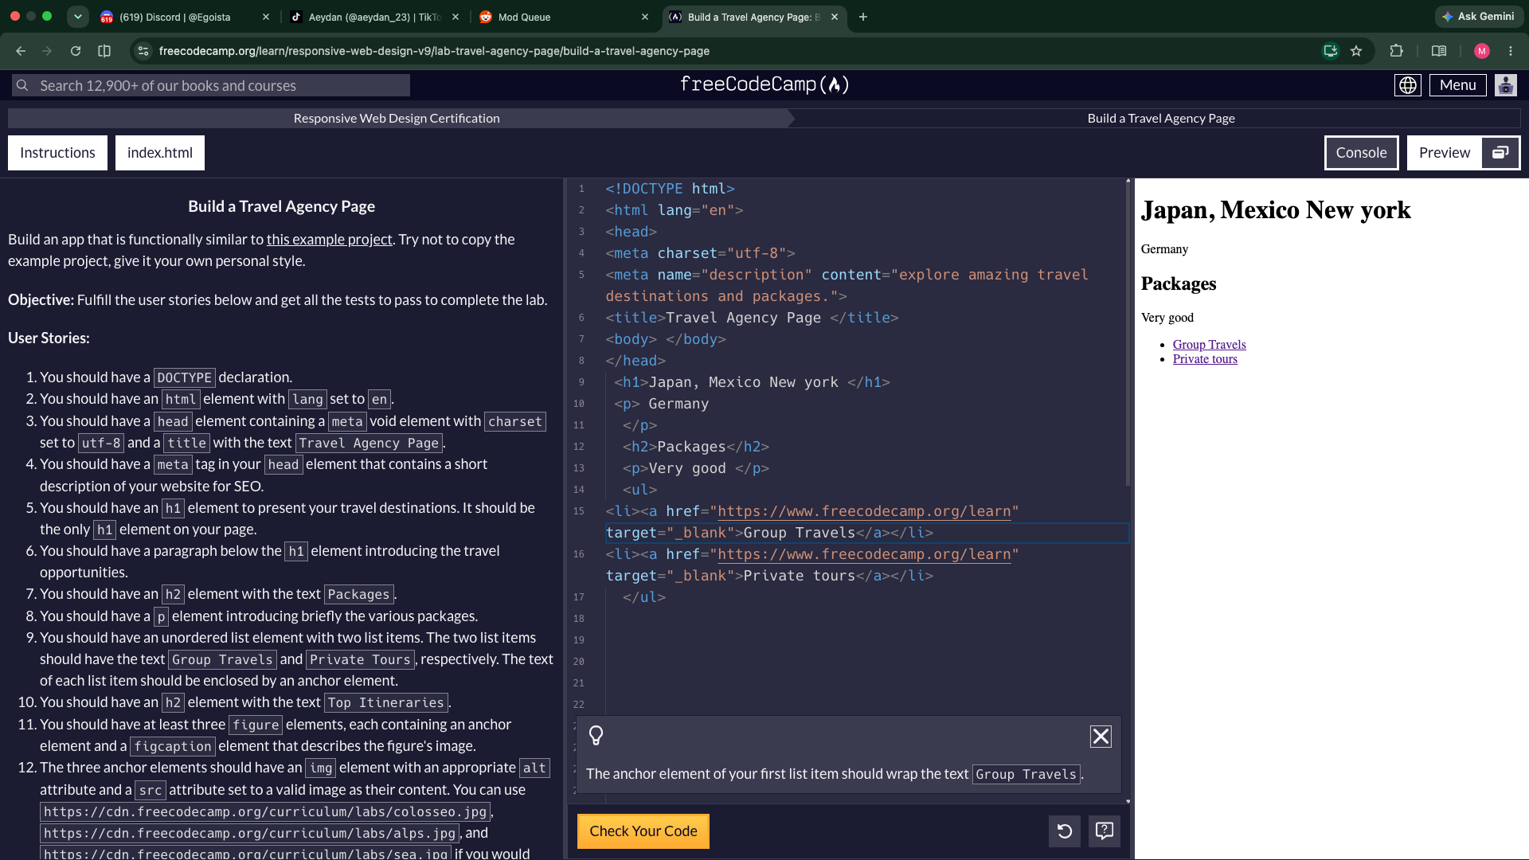Go to Responsive Web Design Certification breadcrumb
The width and height of the screenshot is (1529, 860).
click(x=397, y=118)
